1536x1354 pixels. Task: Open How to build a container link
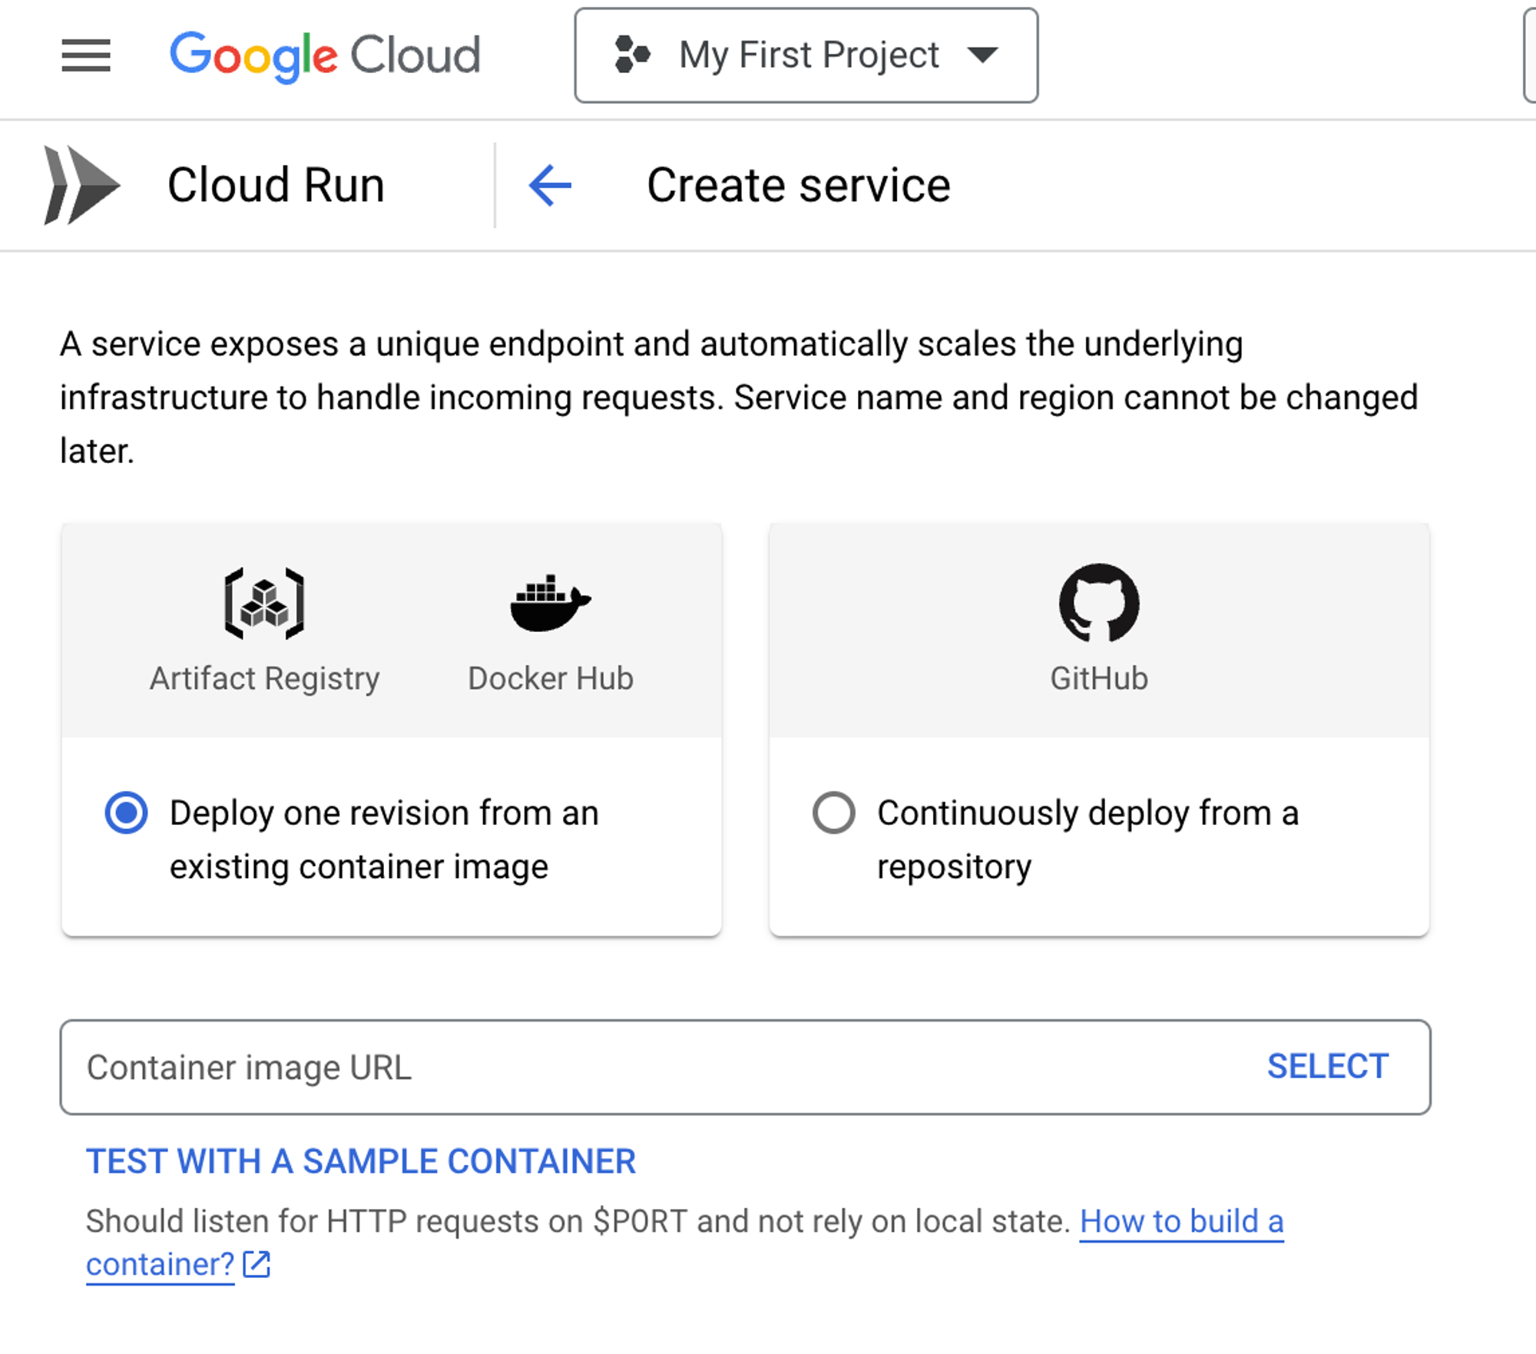[1181, 1221]
